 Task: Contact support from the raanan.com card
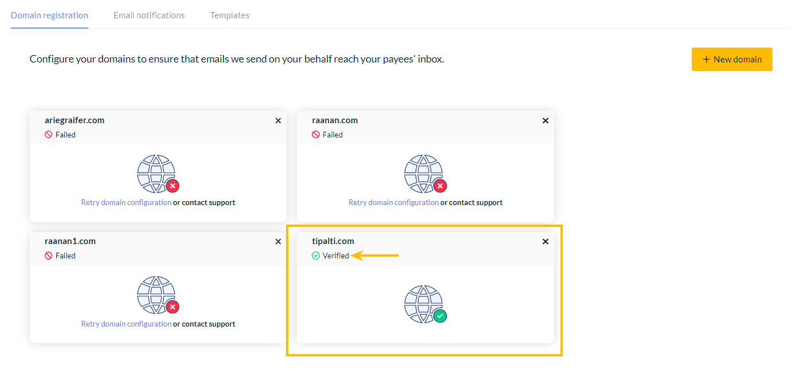[x=476, y=202]
